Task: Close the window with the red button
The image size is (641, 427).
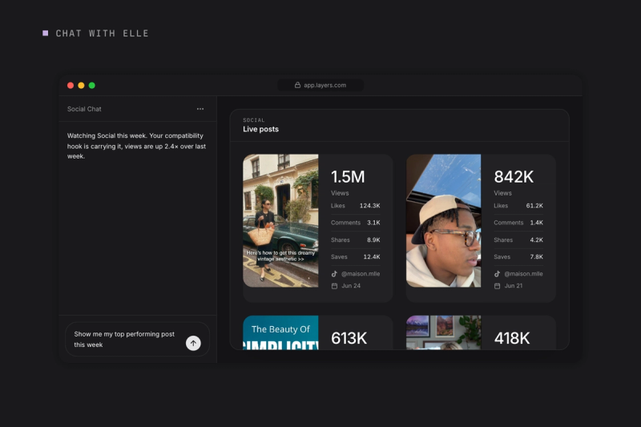Action: [71, 86]
